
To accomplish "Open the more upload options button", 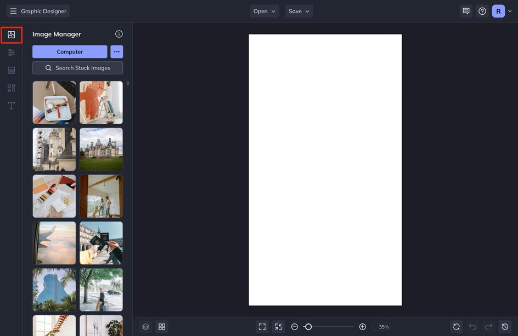I will [117, 52].
